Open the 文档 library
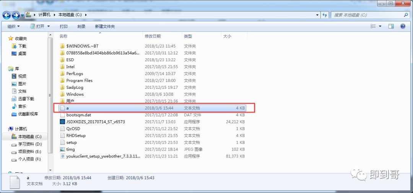413x193 pixels. 19,91
